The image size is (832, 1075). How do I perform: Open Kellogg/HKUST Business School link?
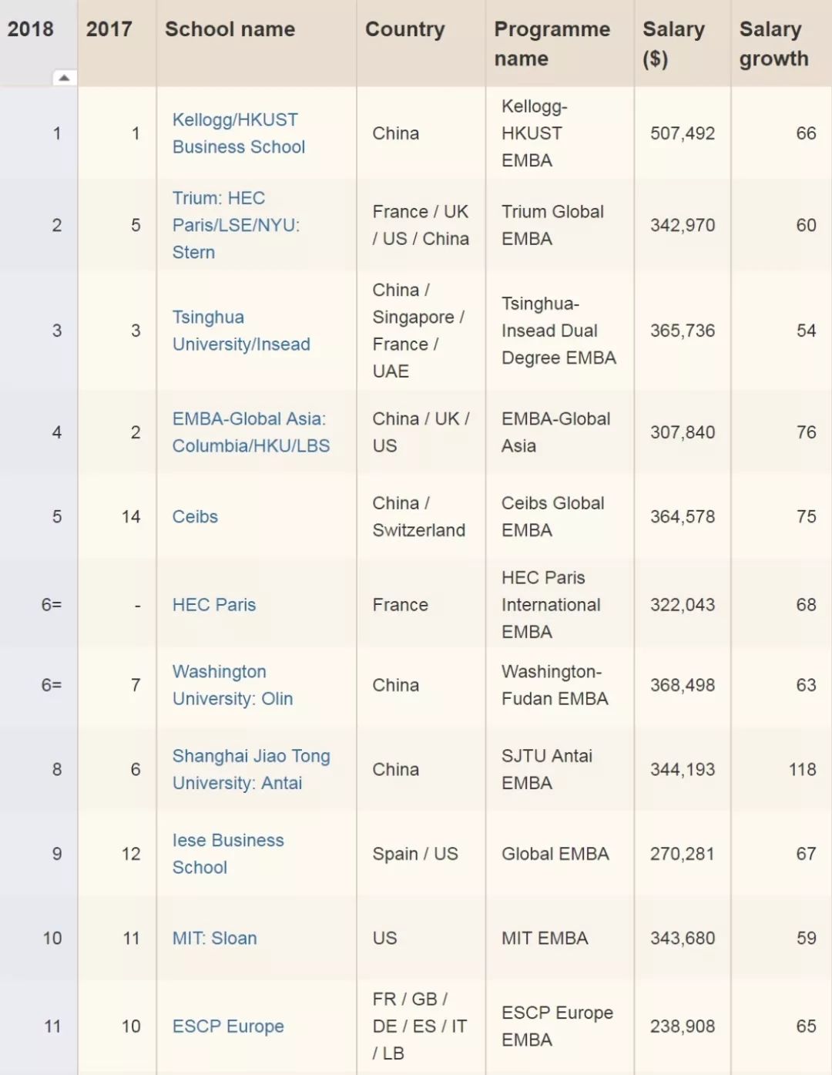238,133
